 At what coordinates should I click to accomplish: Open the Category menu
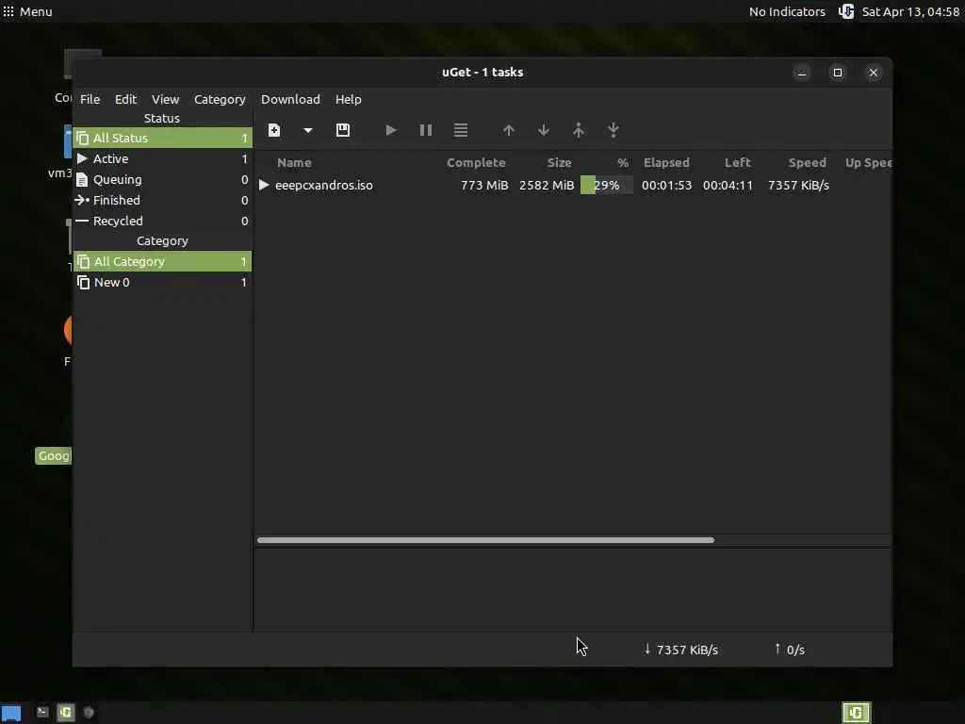(220, 99)
